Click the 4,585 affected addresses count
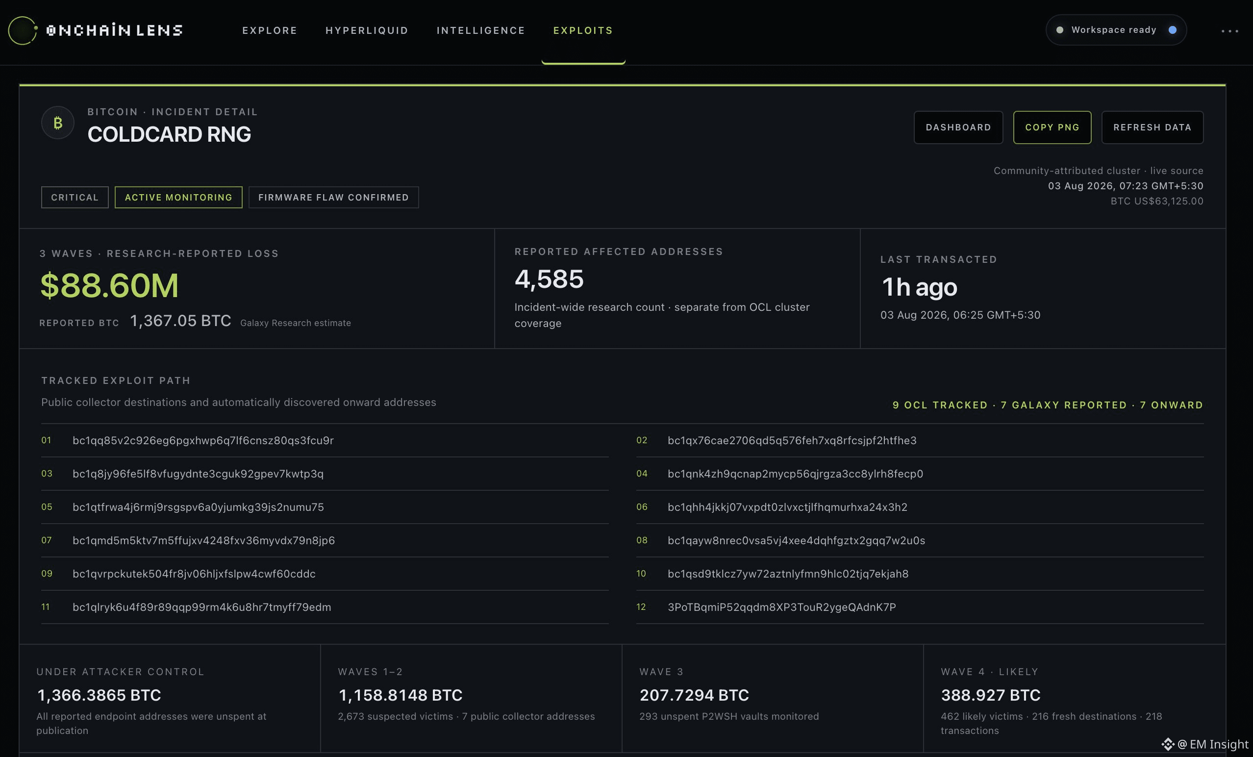Screen dimensions: 1253x757 [x=549, y=279]
